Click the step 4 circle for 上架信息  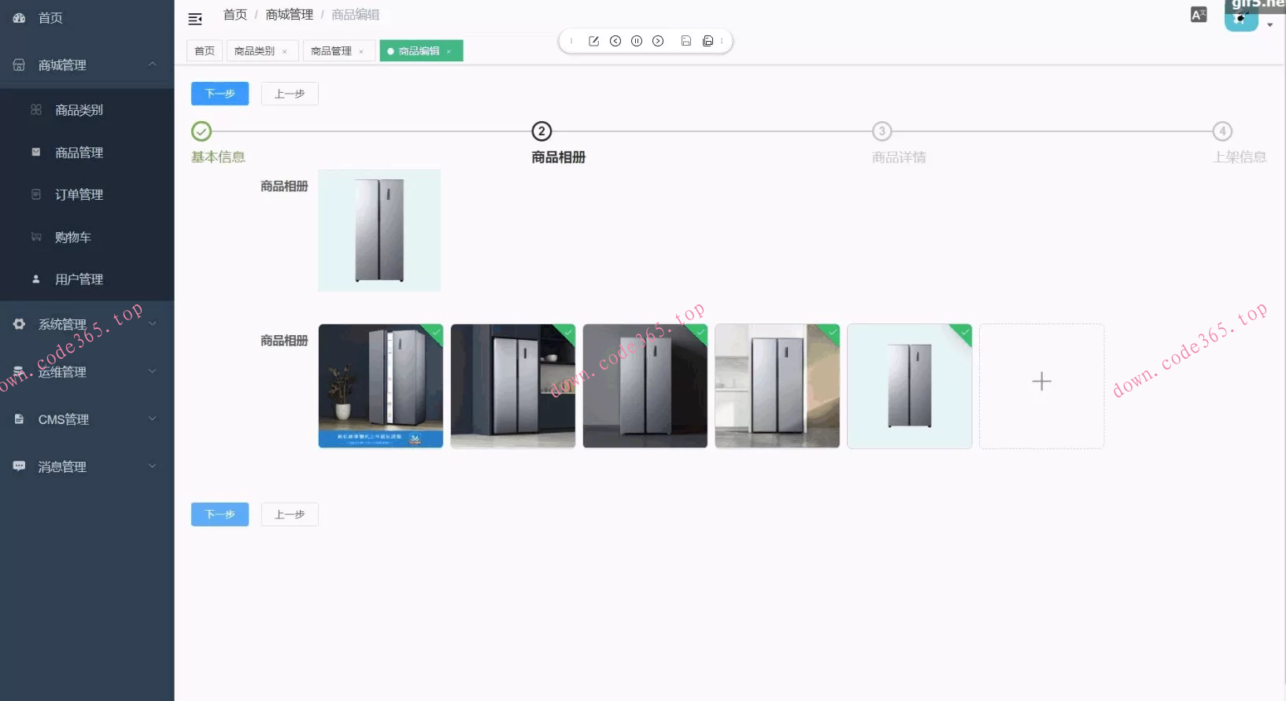click(x=1222, y=131)
